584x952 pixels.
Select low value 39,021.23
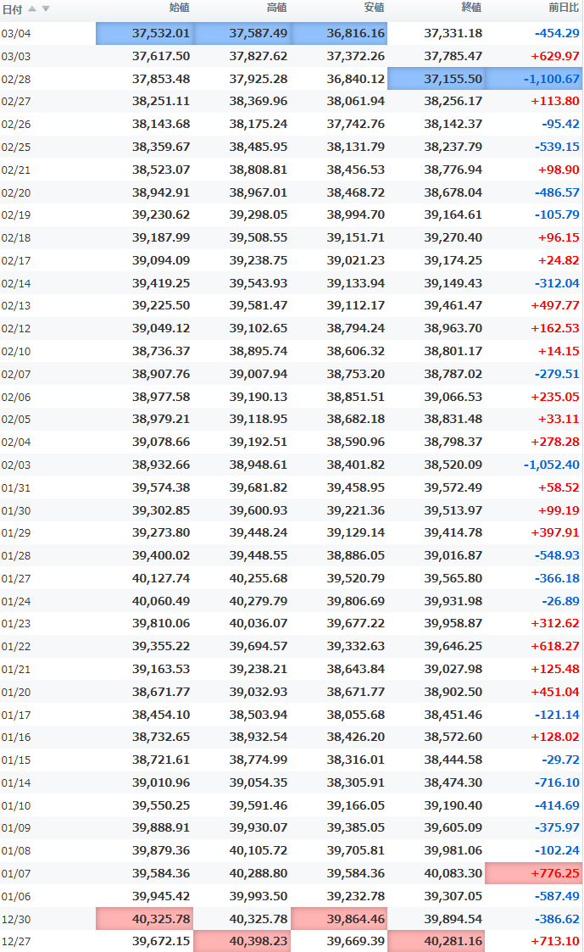point(356,260)
